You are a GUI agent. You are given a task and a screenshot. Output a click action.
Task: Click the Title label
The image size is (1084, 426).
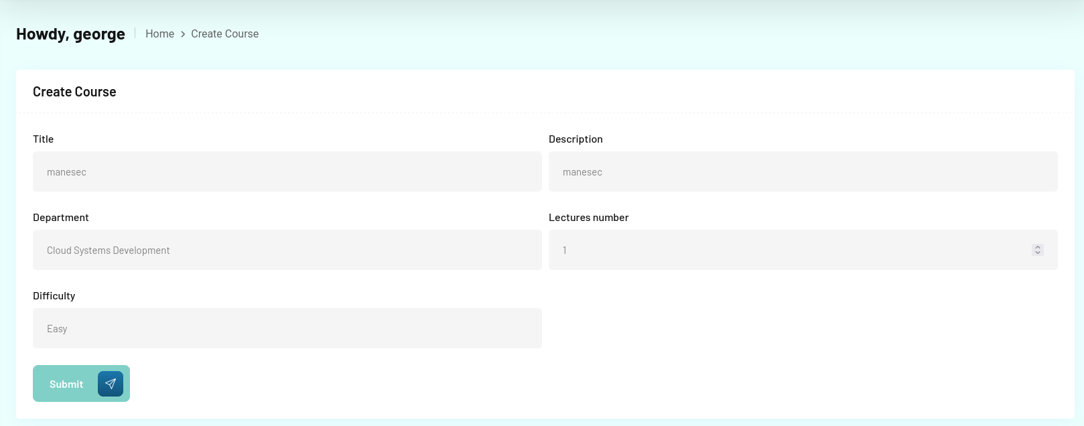[43, 139]
